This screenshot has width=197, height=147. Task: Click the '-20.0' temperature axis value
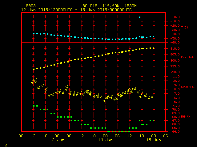[175, 26]
